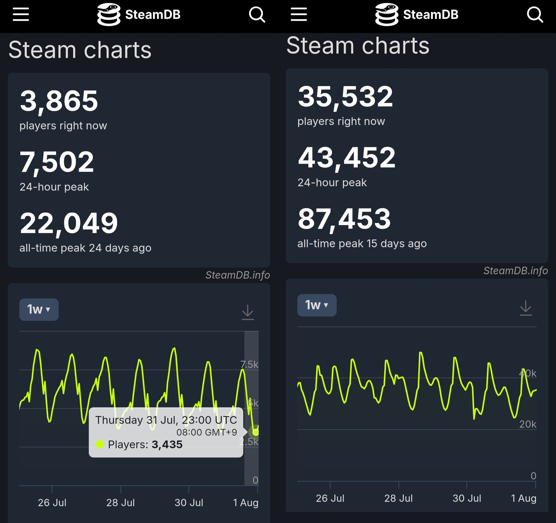Expand 1w range dropdown in right chart
556x523 pixels.
click(317, 305)
